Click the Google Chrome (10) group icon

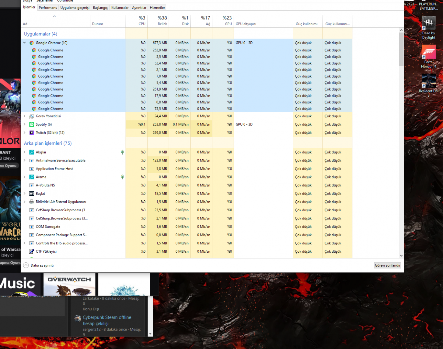click(32, 43)
